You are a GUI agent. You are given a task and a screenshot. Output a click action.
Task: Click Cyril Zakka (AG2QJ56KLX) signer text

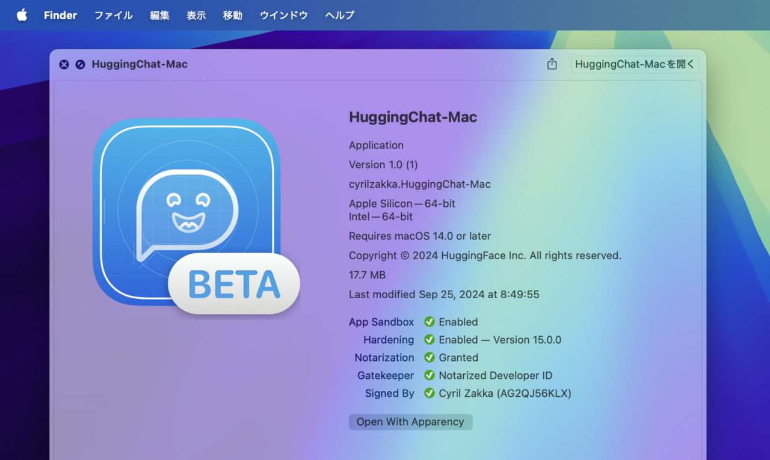[505, 393]
